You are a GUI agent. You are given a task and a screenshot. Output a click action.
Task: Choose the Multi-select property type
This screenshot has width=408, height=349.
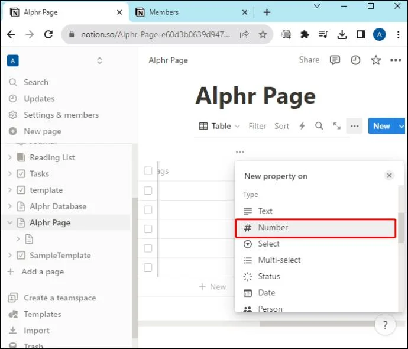(x=316, y=260)
